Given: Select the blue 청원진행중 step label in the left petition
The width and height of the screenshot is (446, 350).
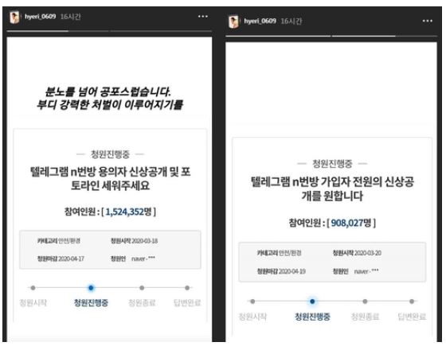Looking at the screenshot, I should click(x=91, y=303).
